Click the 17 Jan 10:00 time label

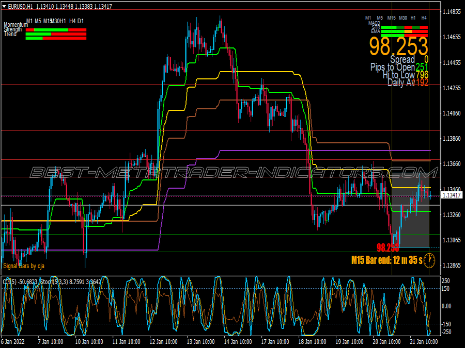[x=275, y=342]
